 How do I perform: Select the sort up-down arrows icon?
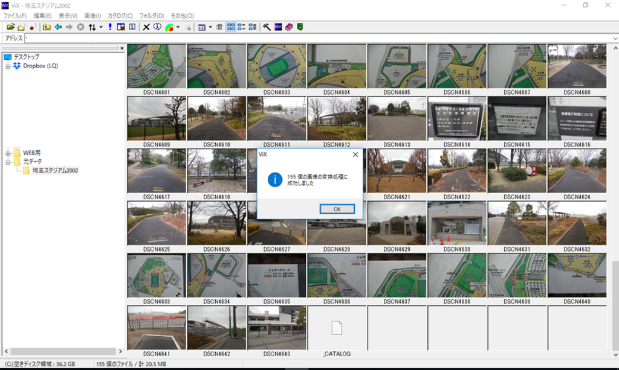(x=92, y=27)
